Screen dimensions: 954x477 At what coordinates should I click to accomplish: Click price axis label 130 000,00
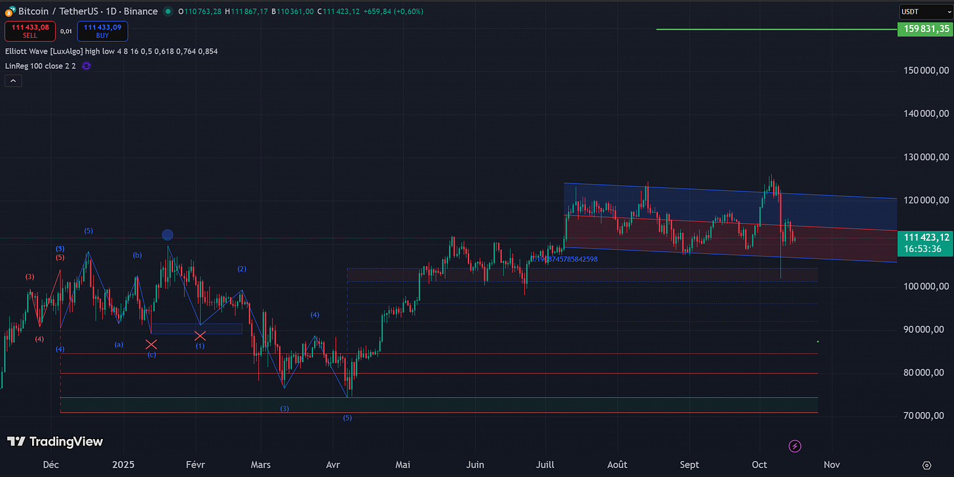point(925,157)
